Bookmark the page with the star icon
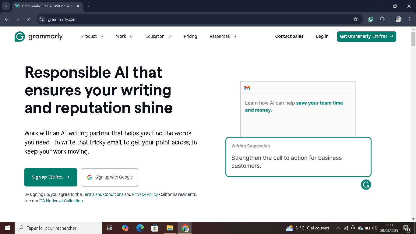 pos(356,19)
